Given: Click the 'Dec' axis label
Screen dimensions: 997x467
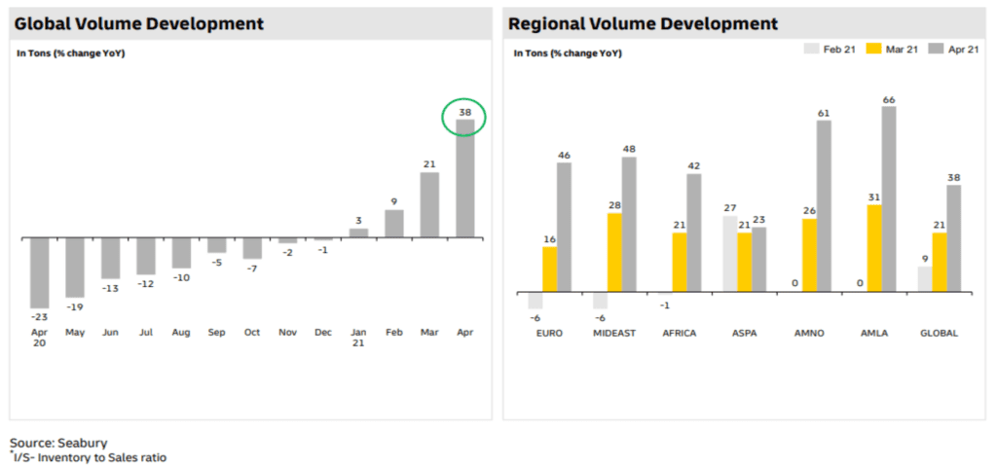Looking at the screenshot, I should pyautogui.click(x=323, y=333).
